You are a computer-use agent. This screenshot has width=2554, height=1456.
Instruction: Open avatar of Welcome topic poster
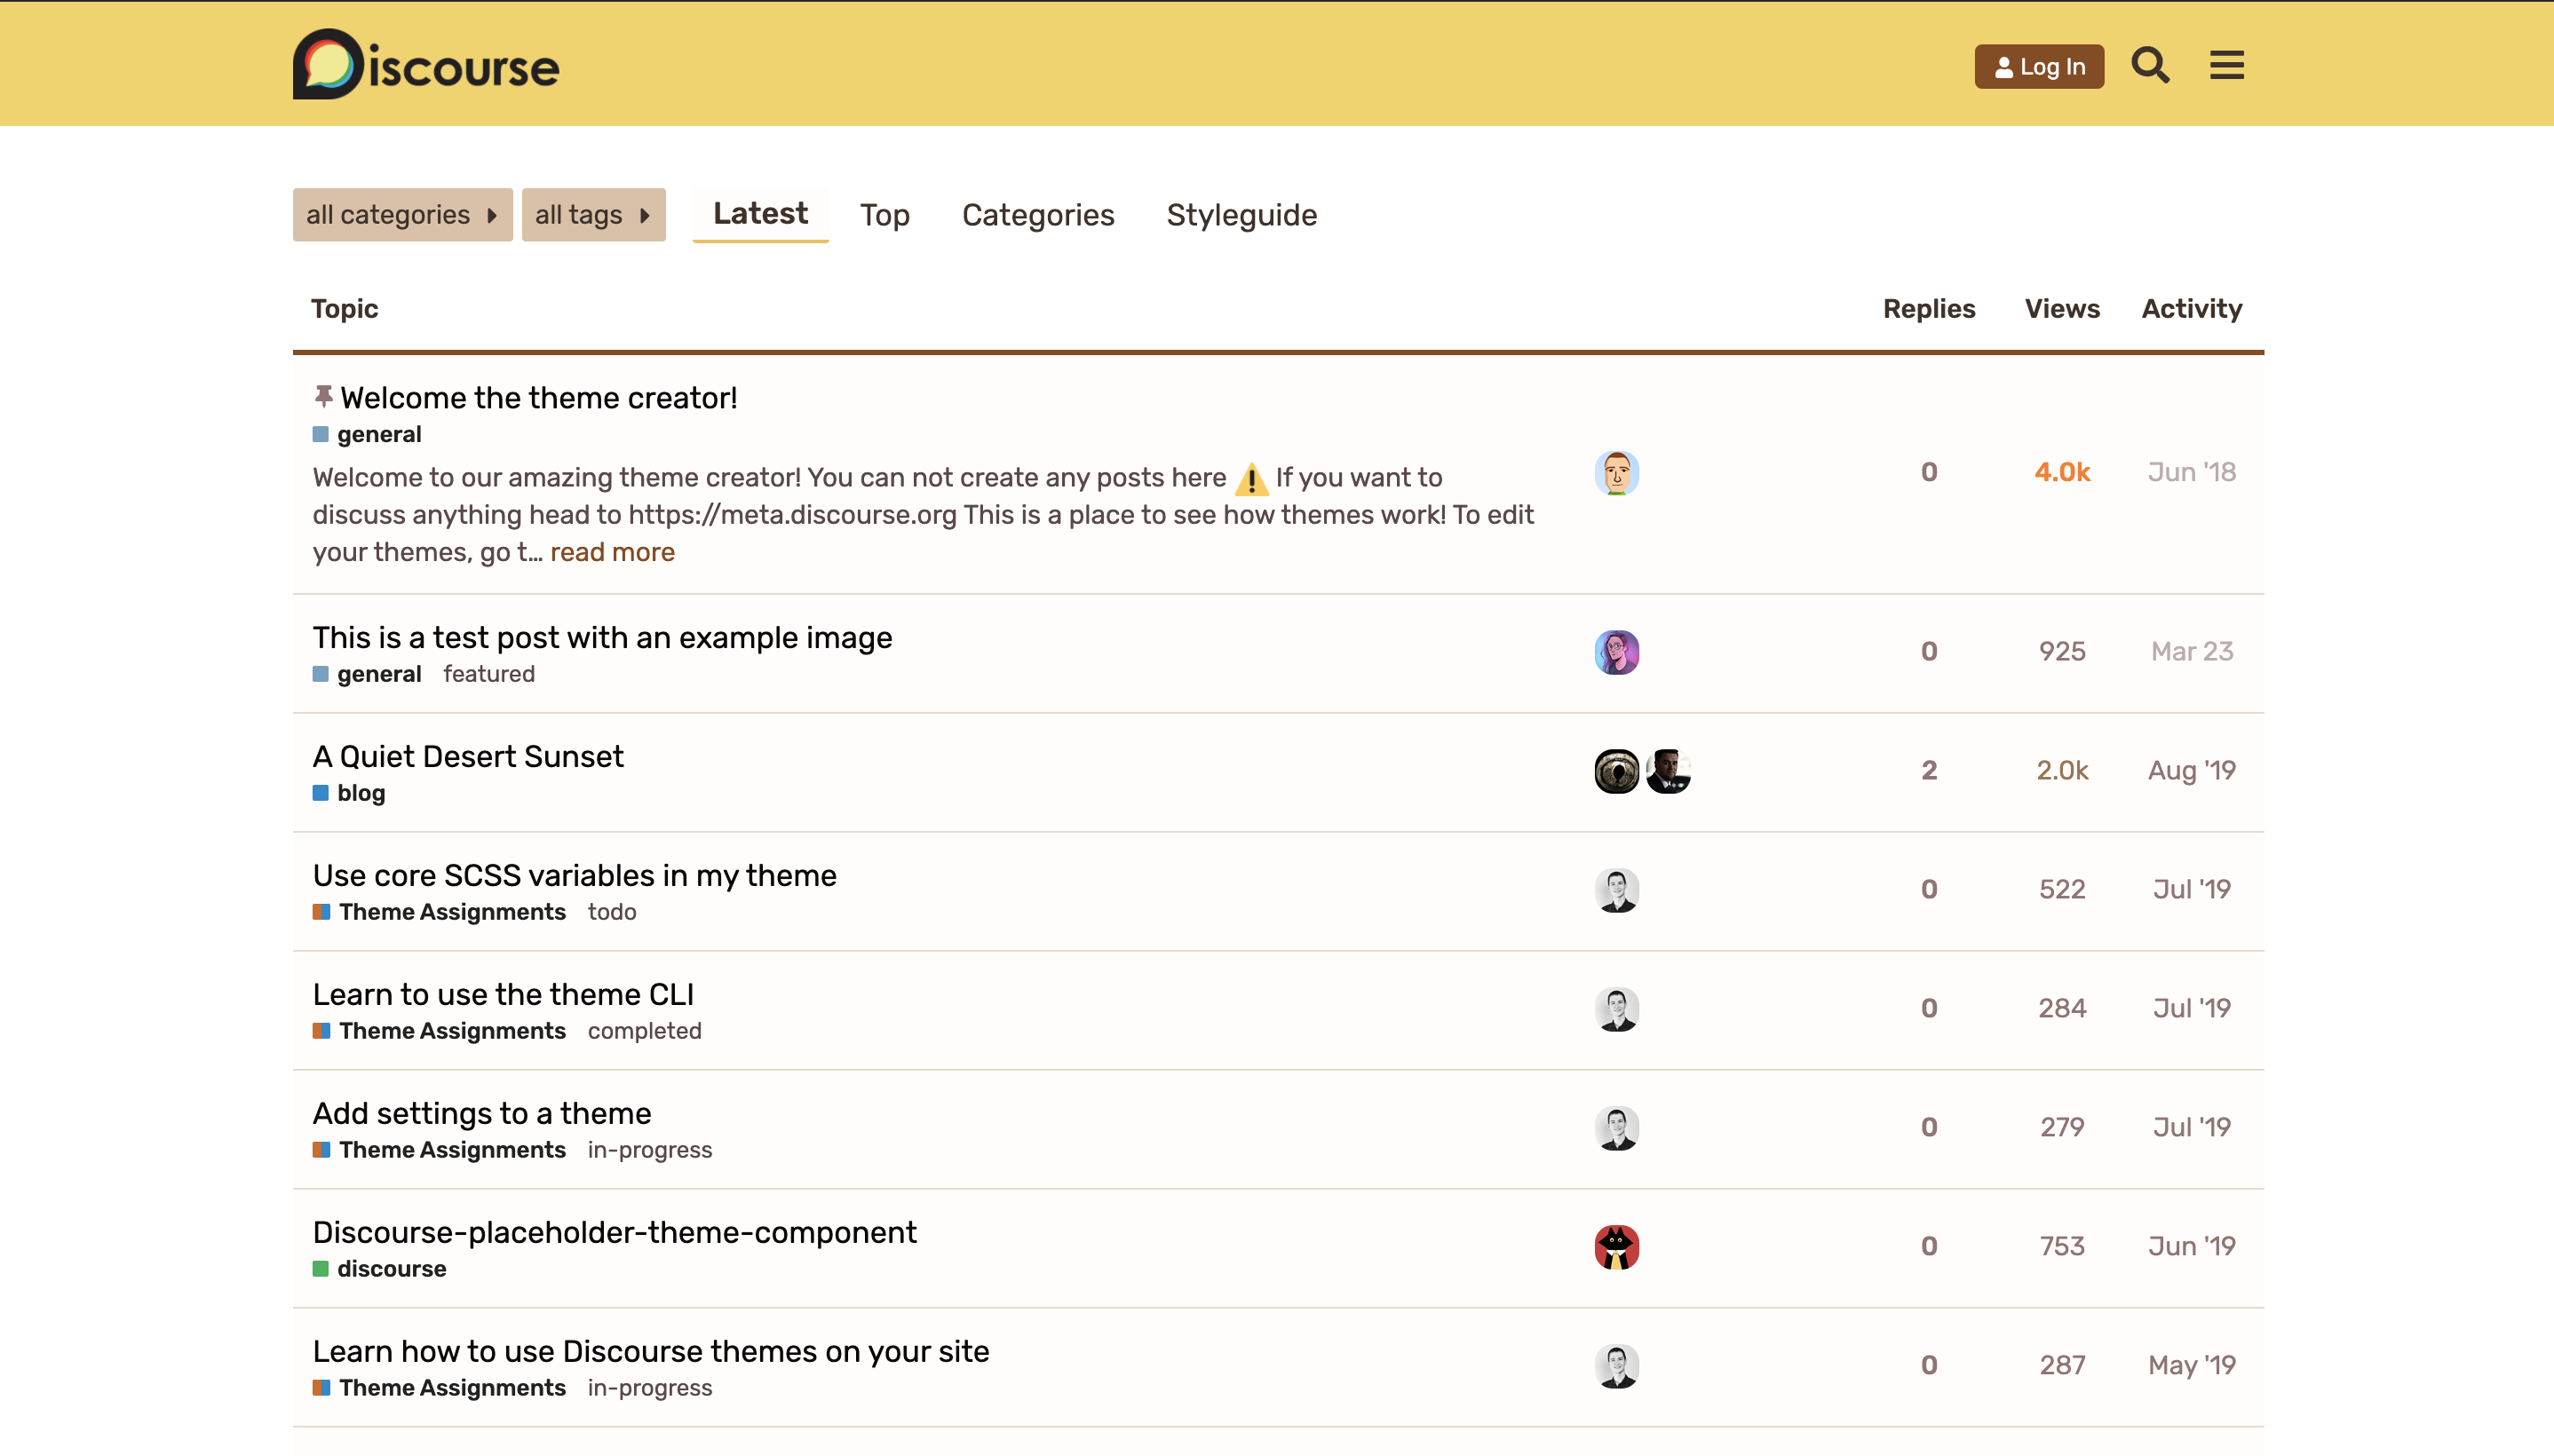coord(1616,472)
